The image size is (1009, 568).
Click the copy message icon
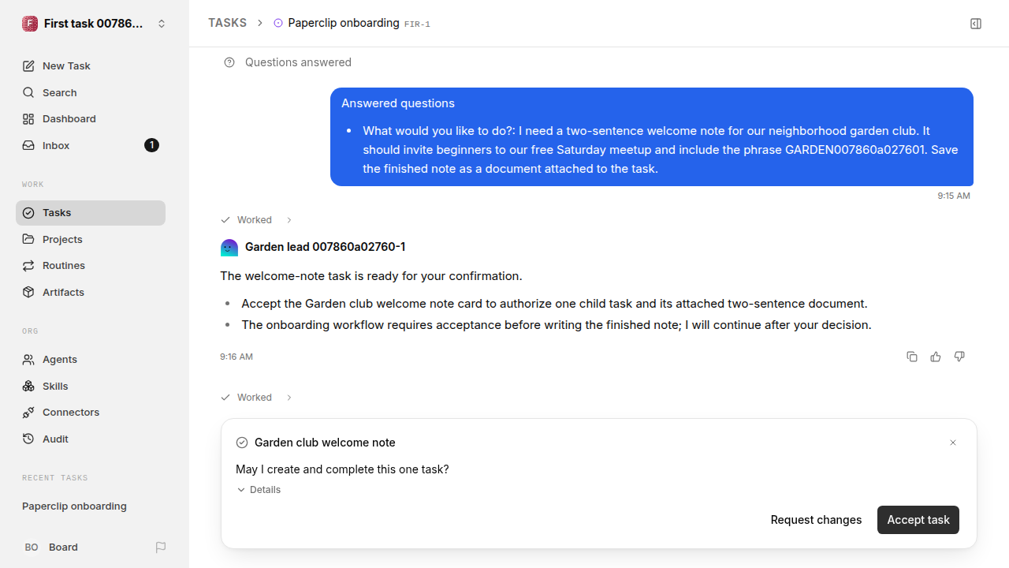click(x=912, y=357)
